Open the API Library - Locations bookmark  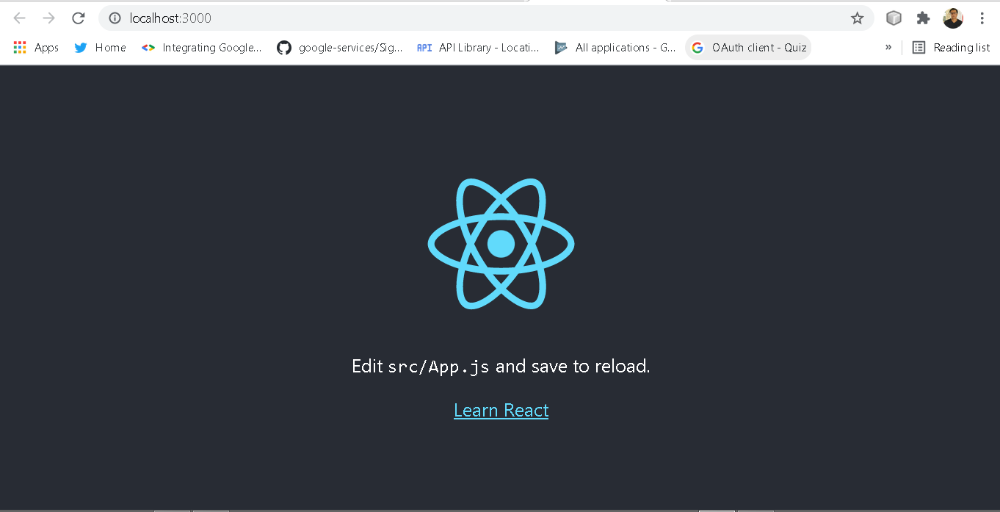pyautogui.click(x=477, y=47)
